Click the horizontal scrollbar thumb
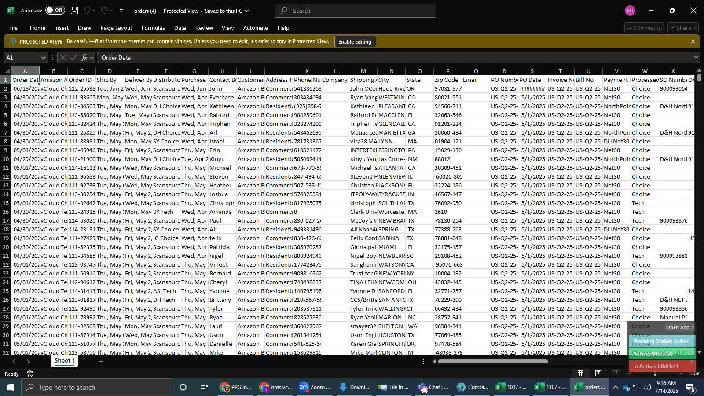The width and height of the screenshot is (704, 396). tap(493, 362)
